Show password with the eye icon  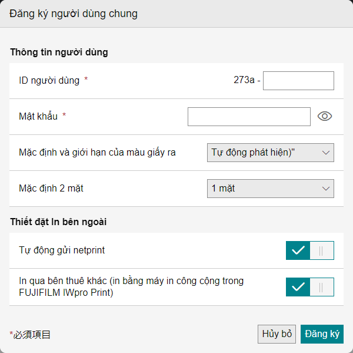tap(325, 116)
